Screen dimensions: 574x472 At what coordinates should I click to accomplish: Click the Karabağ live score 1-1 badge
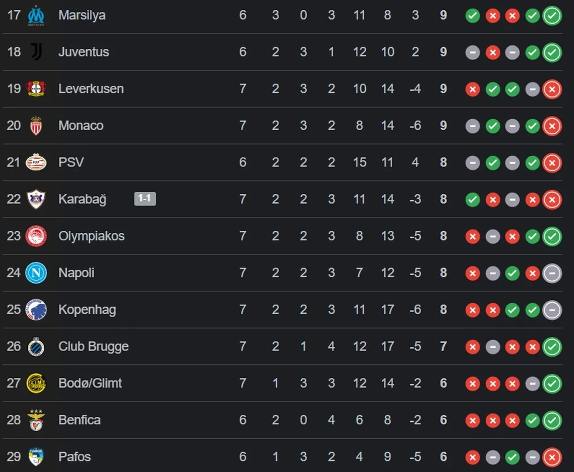[145, 198]
